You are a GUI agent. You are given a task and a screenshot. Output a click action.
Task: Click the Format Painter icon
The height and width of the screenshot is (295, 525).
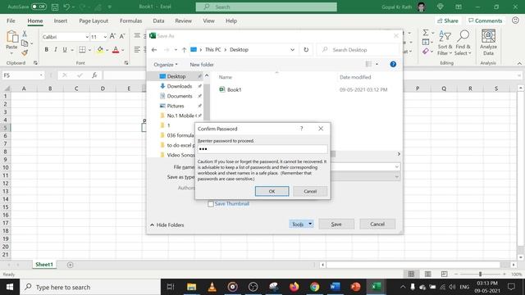coord(25,52)
